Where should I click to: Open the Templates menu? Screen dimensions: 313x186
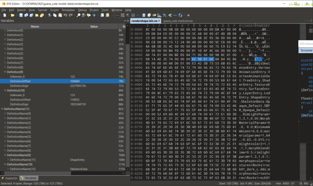[68, 10]
